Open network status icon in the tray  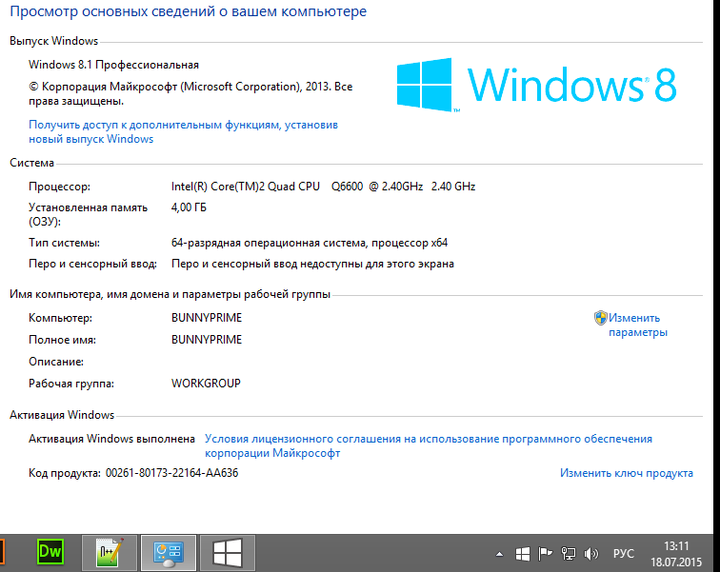(x=569, y=553)
